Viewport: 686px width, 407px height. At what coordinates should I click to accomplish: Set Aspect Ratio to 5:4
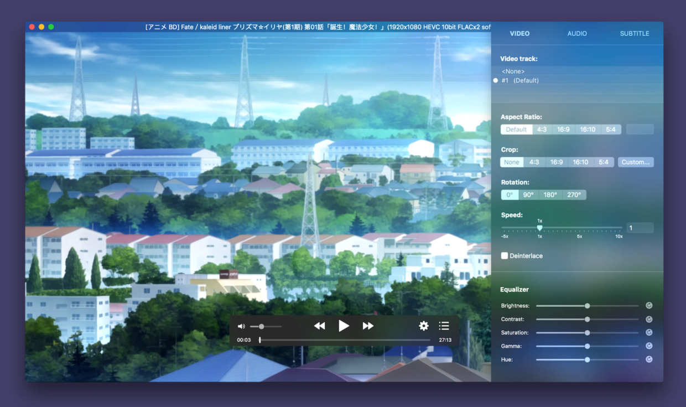pyautogui.click(x=611, y=130)
